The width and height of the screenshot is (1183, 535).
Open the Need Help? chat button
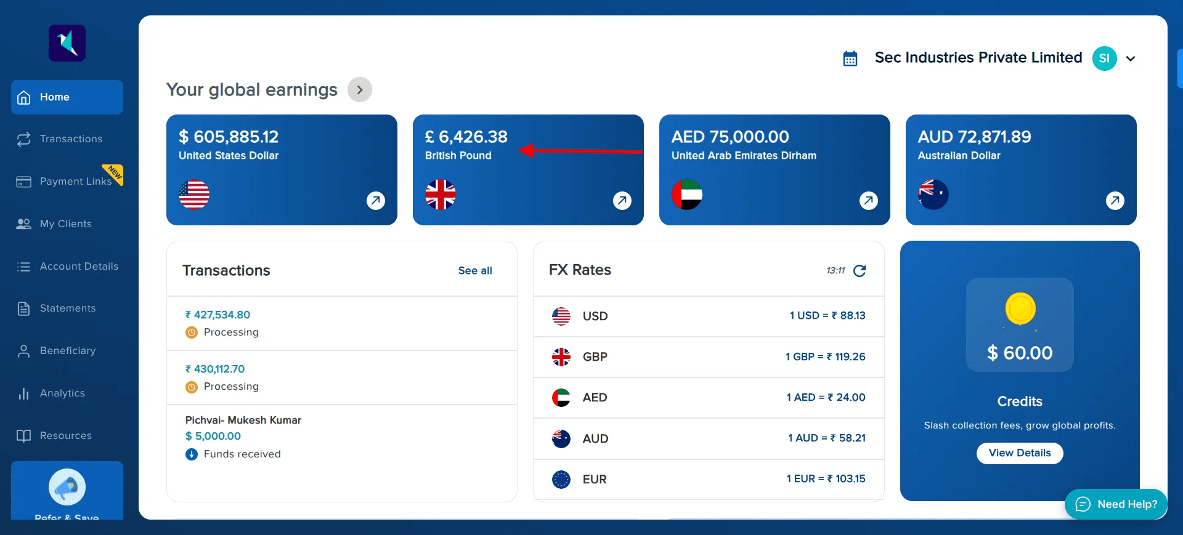tap(1116, 504)
